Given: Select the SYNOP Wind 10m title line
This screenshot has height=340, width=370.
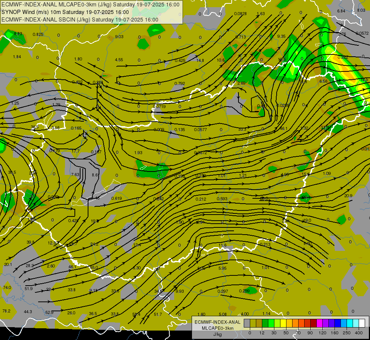Looking at the screenshot, I should tap(65, 12).
